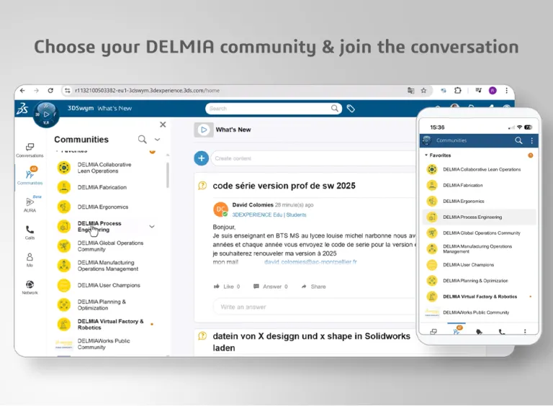Open Communities in the left sidebar
Image resolution: width=553 pixels, height=406 pixels.
30,176
